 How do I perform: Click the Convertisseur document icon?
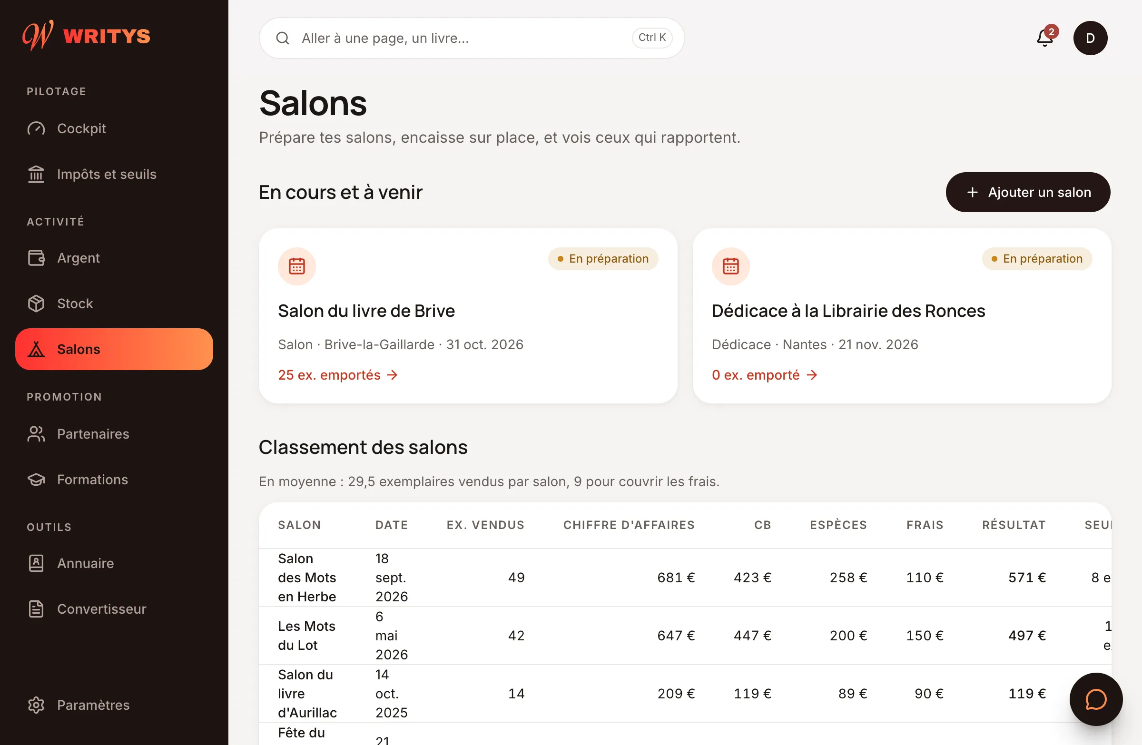tap(36, 609)
